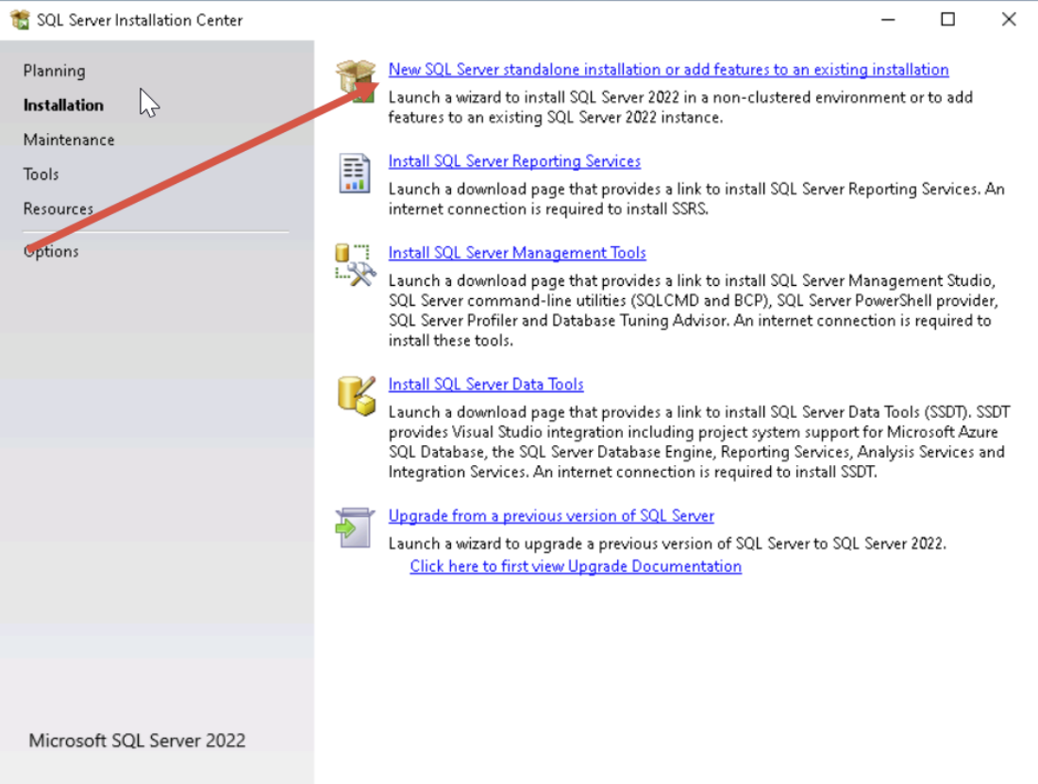Click the new standalone installation box icon
1038x784 pixels.
pos(356,81)
